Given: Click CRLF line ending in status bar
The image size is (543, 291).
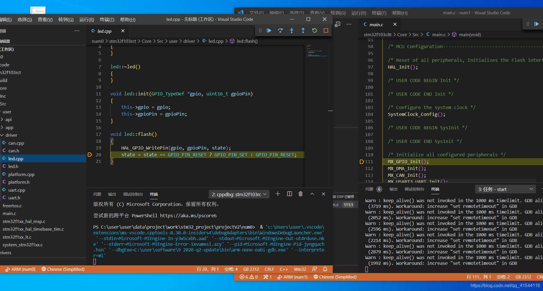Looking at the screenshot, I should click(269, 269).
